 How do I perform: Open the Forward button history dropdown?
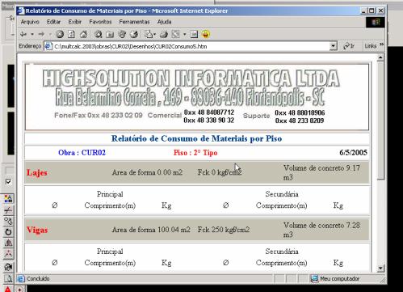pos(50,35)
